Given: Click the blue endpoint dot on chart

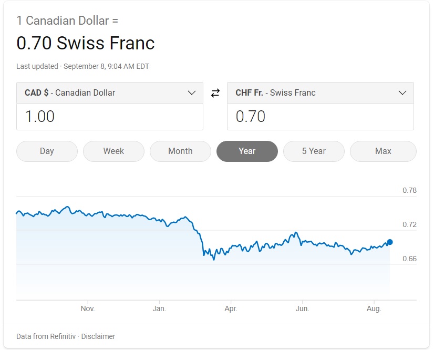Looking at the screenshot, I should (x=389, y=242).
